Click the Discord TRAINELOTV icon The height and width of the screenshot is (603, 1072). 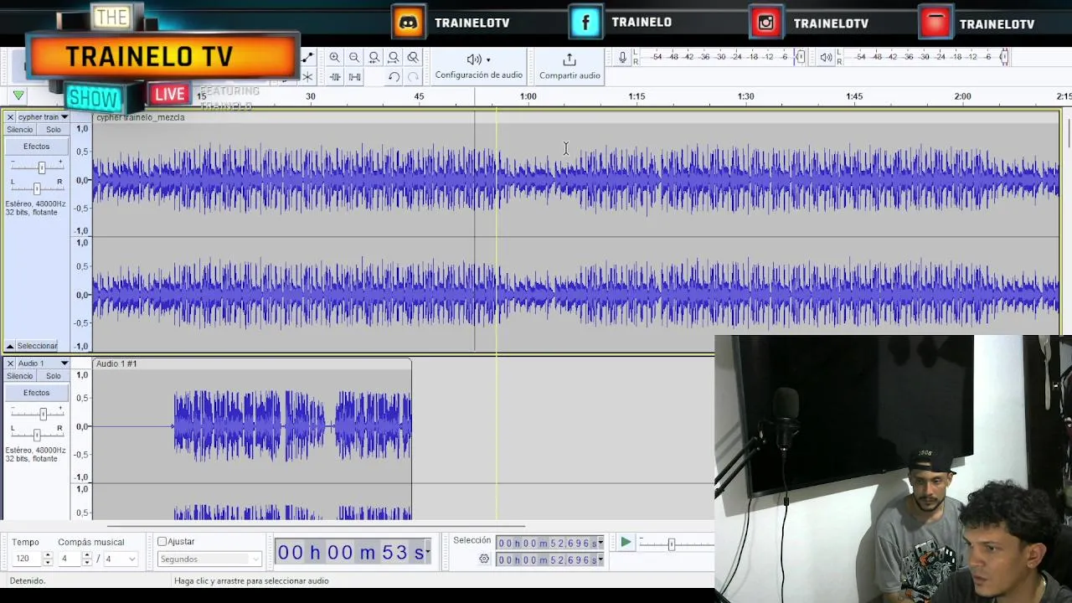click(409, 23)
